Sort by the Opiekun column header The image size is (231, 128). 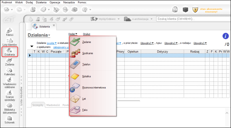[x=133, y=52]
